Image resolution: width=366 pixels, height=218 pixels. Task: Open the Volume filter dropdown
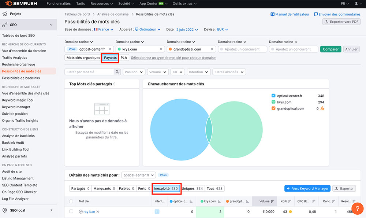pos(158,72)
